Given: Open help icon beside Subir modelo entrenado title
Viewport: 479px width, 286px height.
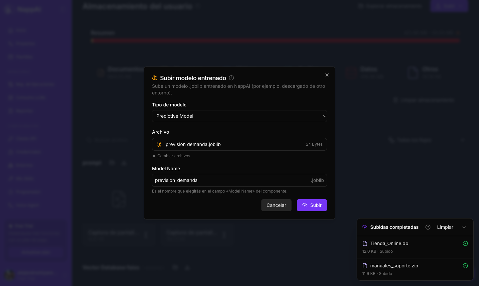Looking at the screenshot, I should click(232, 78).
